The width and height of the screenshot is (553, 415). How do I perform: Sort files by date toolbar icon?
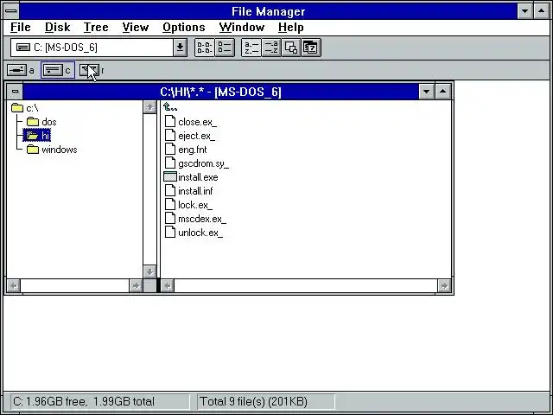coord(311,48)
